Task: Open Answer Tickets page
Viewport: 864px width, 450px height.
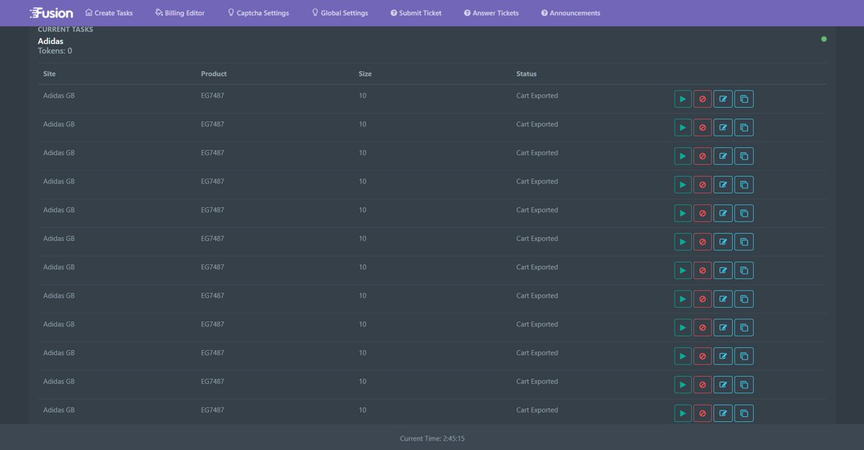Action: 492,13
